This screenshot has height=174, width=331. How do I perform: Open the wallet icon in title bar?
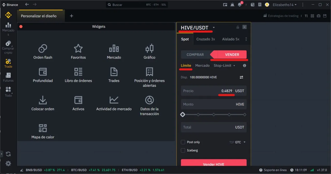253,5
